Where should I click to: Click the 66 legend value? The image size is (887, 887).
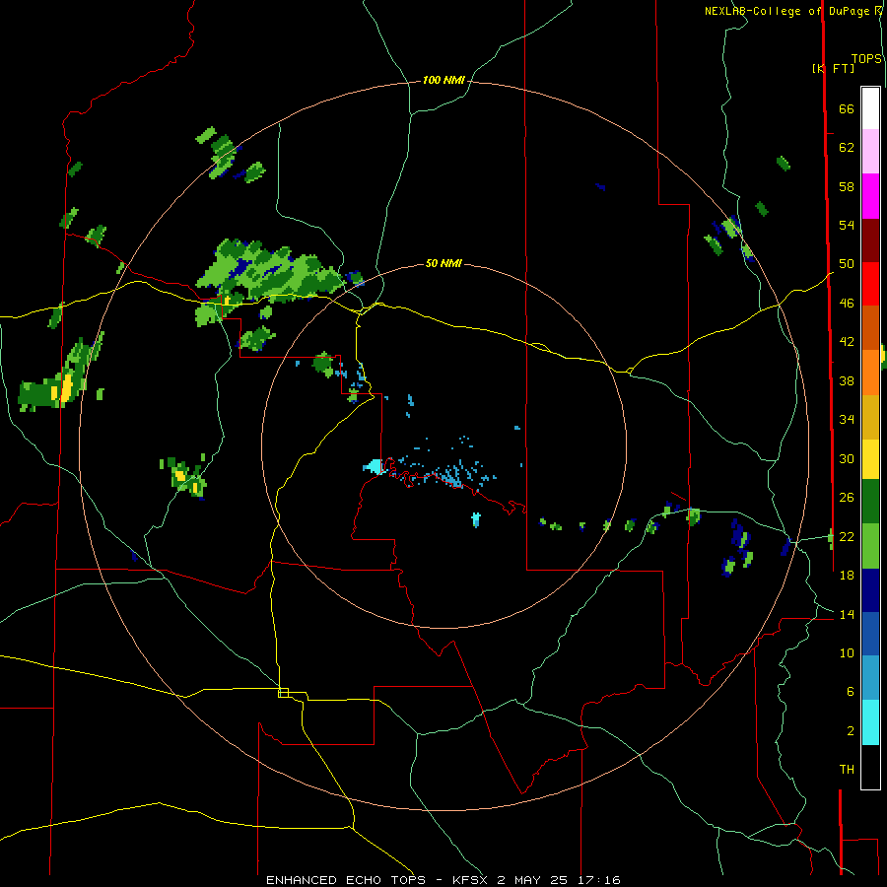click(847, 108)
